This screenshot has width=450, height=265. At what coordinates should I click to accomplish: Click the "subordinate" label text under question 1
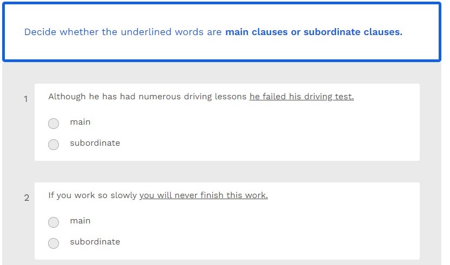tap(95, 143)
